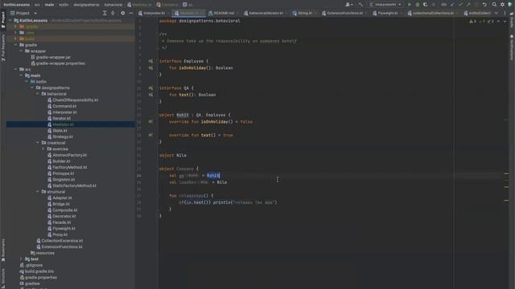Open build.gradle.kts in project tree
515x289 pixels.
point(39,271)
